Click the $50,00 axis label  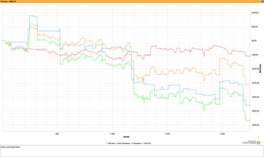255,27
